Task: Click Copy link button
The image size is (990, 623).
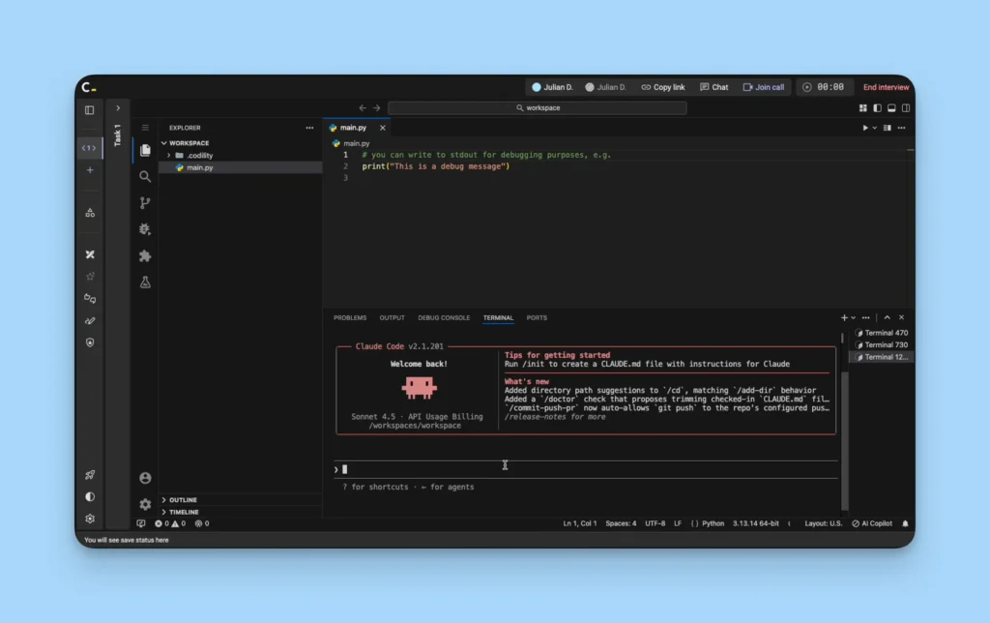Action: pyautogui.click(x=663, y=87)
